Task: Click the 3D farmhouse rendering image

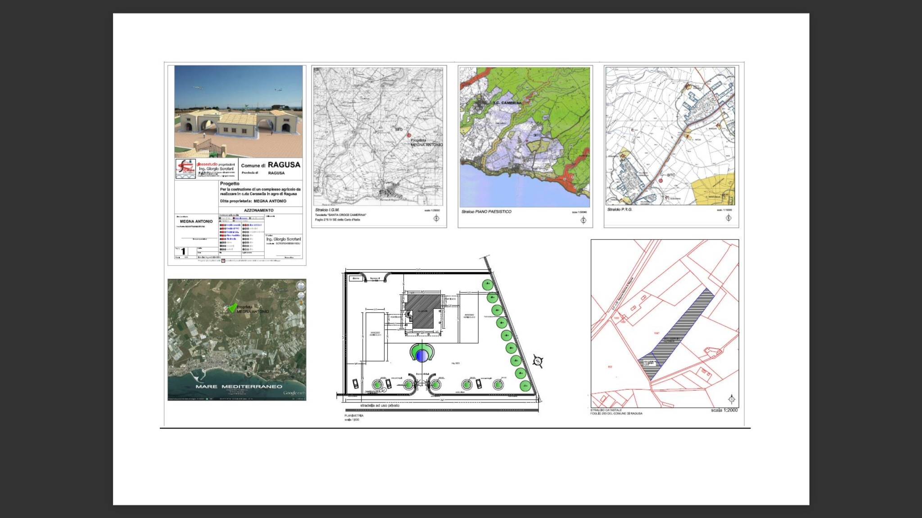Action: point(239,111)
